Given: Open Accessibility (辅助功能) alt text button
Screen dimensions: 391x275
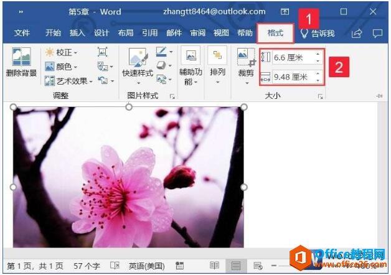Looking at the screenshot, I should (x=191, y=66).
